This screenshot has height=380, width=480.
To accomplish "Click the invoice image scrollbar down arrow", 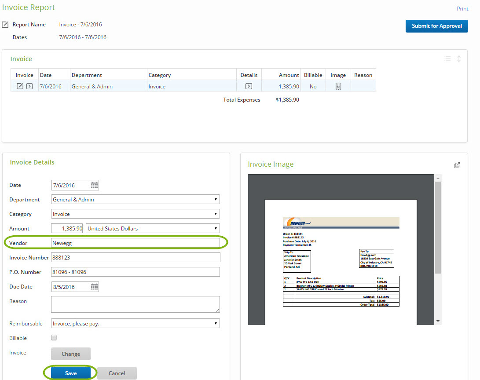I will point(438,321).
